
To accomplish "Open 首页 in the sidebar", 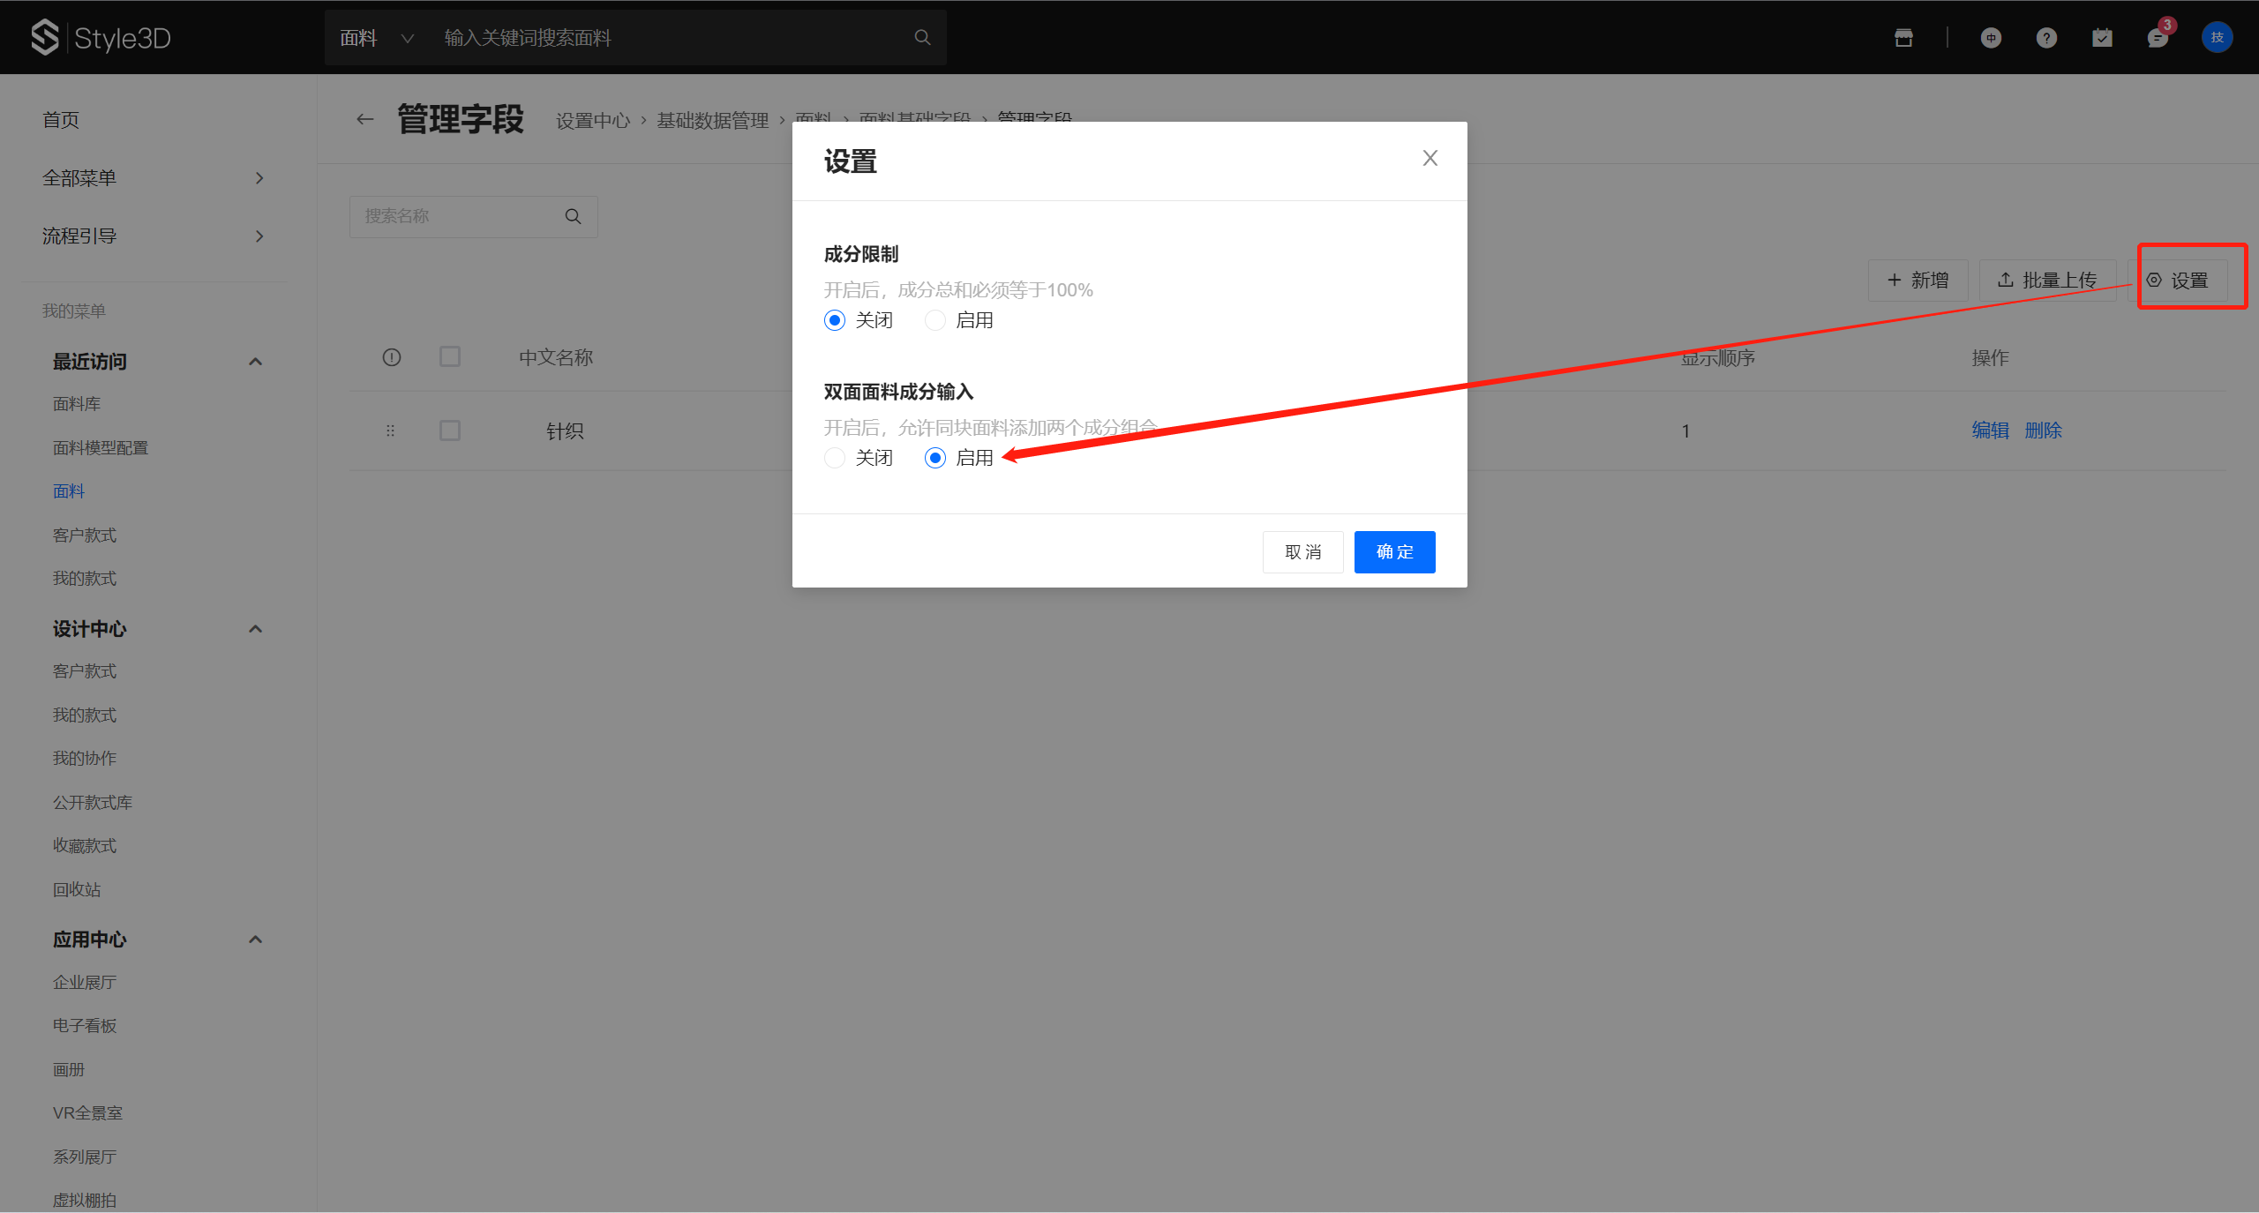I will tap(61, 120).
